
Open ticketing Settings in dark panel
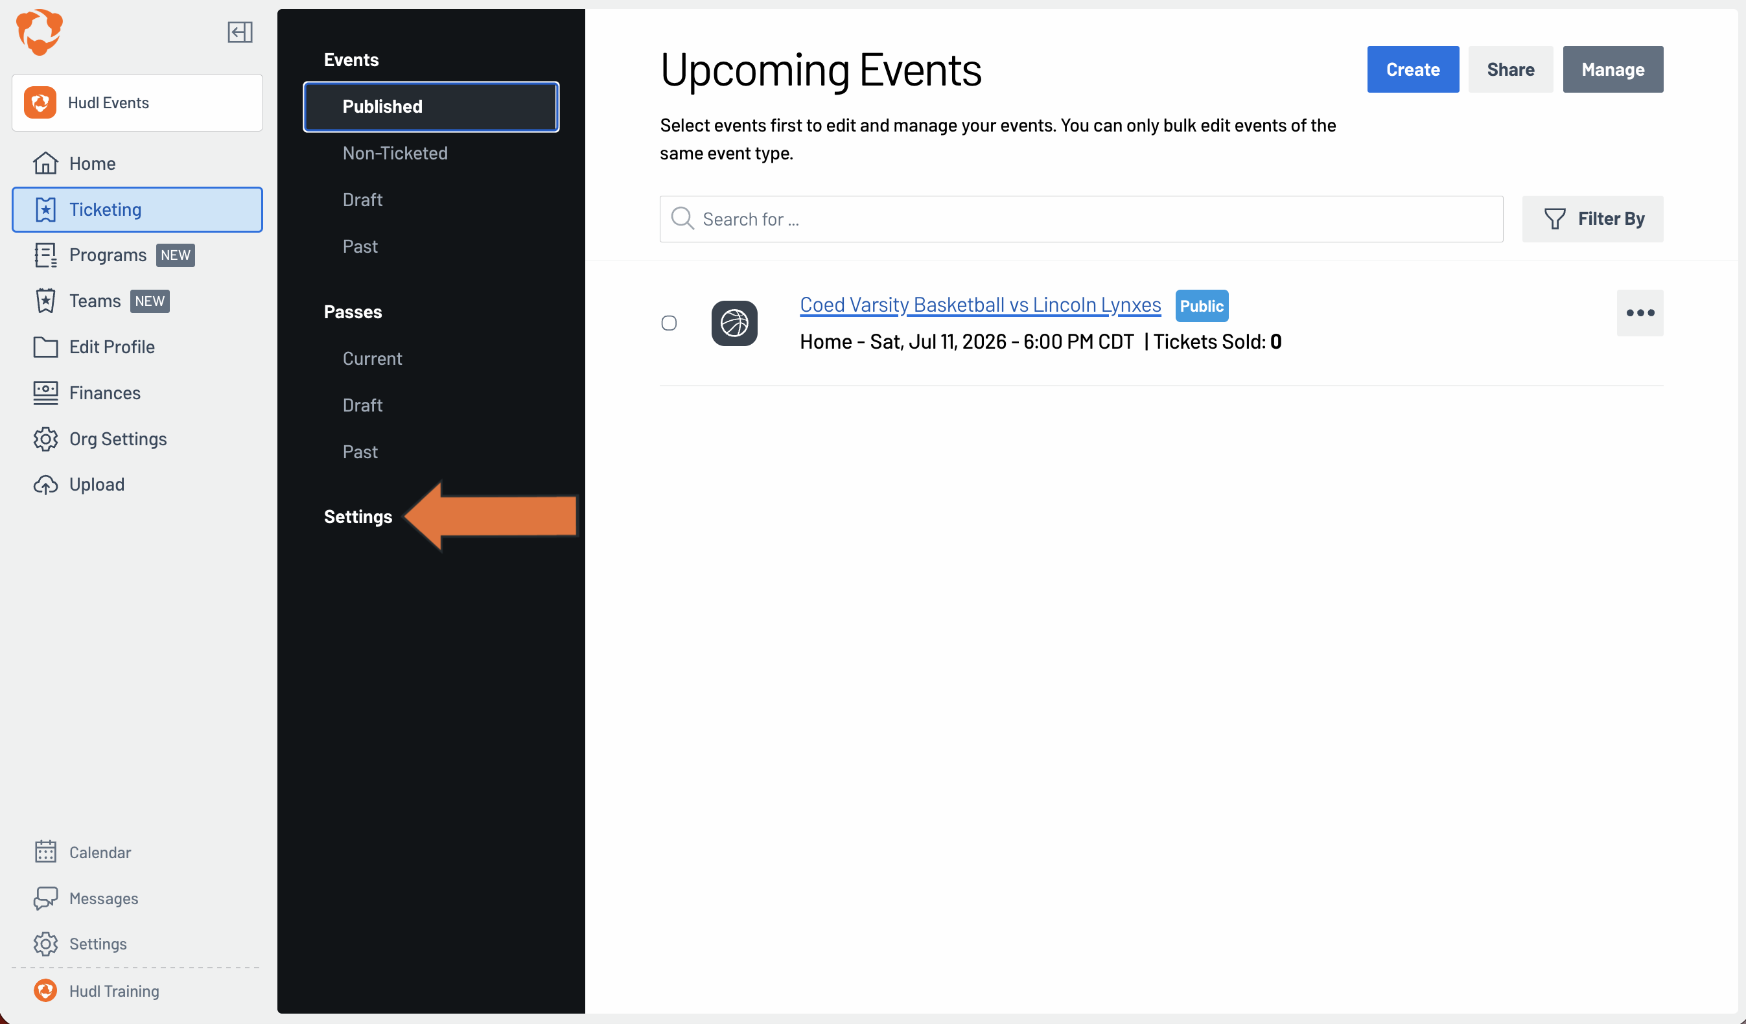(x=358, y=517)
